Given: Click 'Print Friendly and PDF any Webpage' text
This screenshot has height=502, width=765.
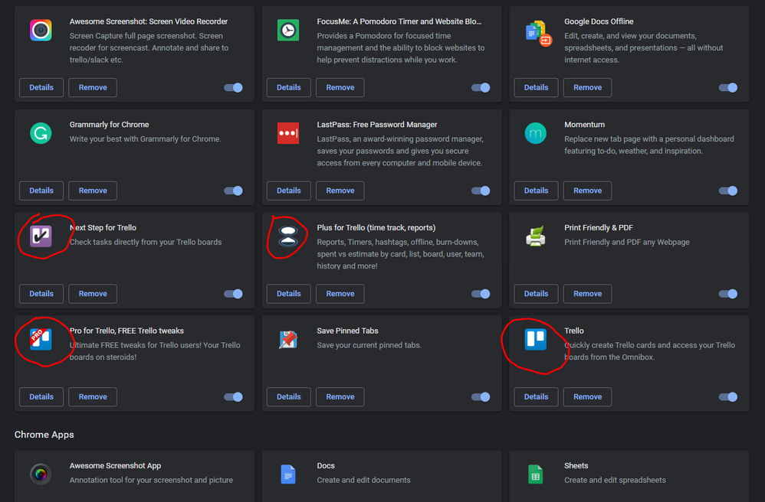Looking at the screenshot, I should coord(626,243).
